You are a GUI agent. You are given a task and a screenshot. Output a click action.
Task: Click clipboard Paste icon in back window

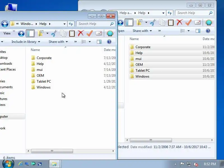(171, 22)
